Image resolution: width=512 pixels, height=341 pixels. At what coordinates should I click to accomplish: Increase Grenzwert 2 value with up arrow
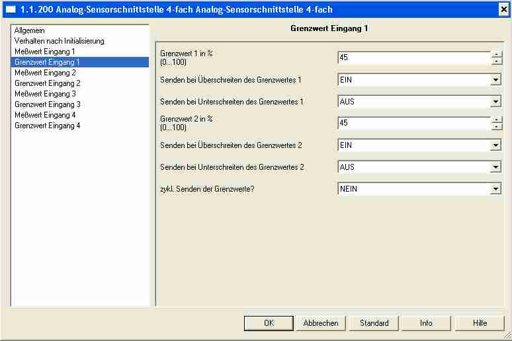(496, 120)
